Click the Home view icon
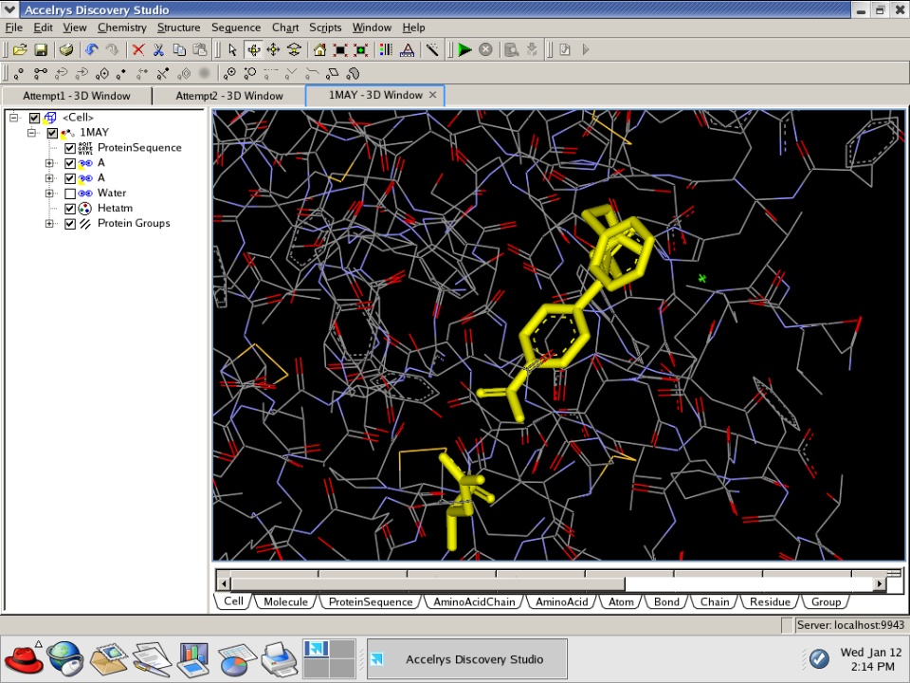 coord(319,49)
